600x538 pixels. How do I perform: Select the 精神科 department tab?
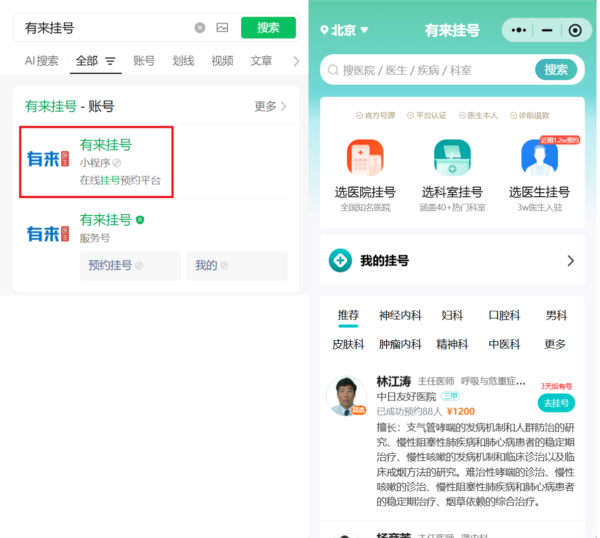point(452,344)
